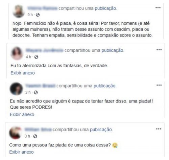Expand 'Exibir anexo' under 'Que seres PODRES!'
Image resolution: width=169 pixels, height=160 pixels.
(22, 114)
